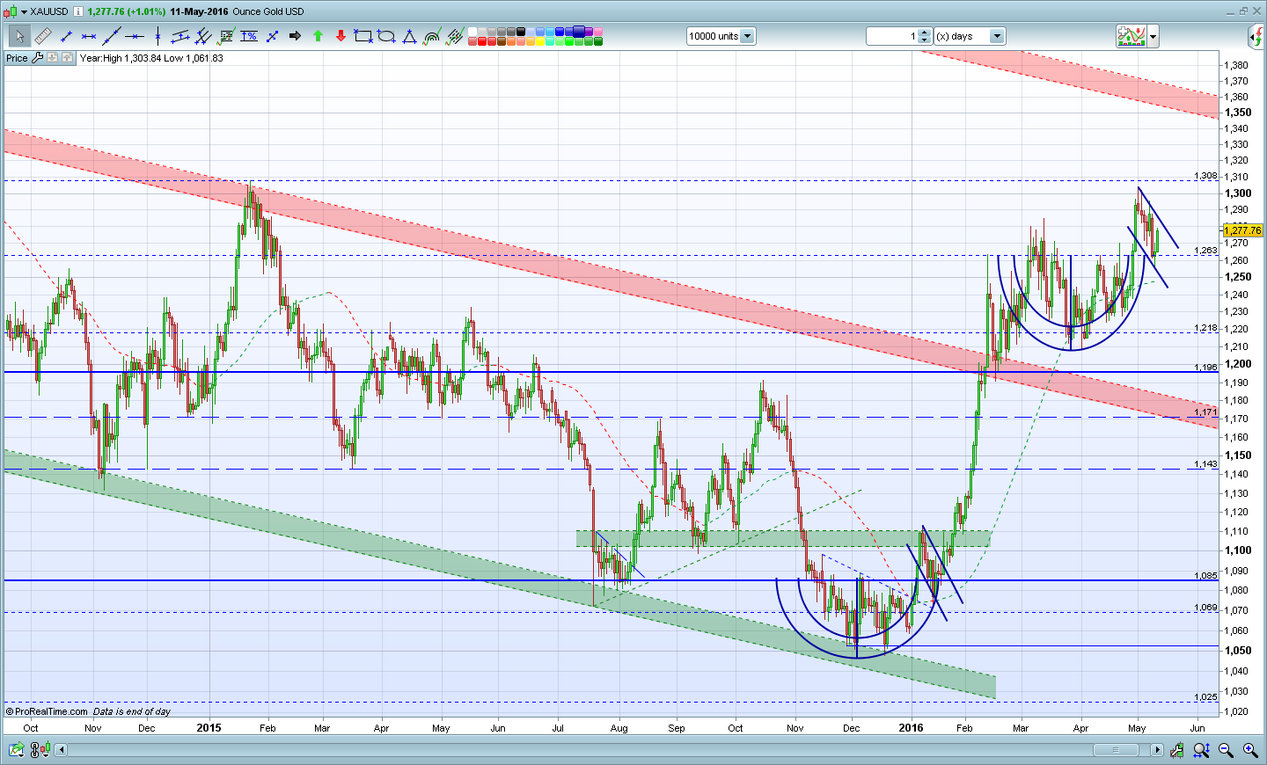1267x765 pixels.
Task: Pick the vertical line drawing tool
Action: pyautogui.click(x=157, y=36)
